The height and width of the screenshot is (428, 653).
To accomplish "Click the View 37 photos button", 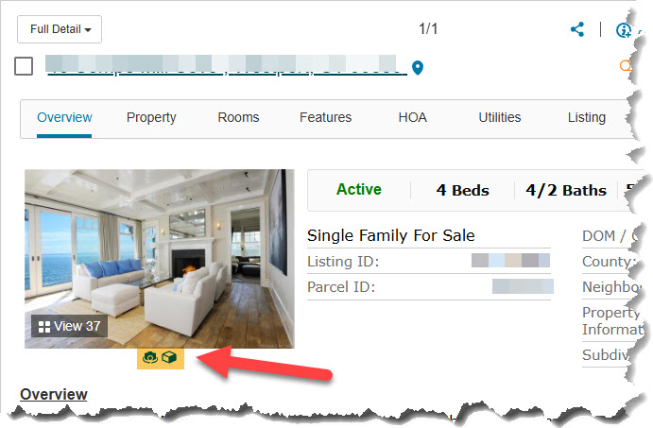I will point(70,326).
